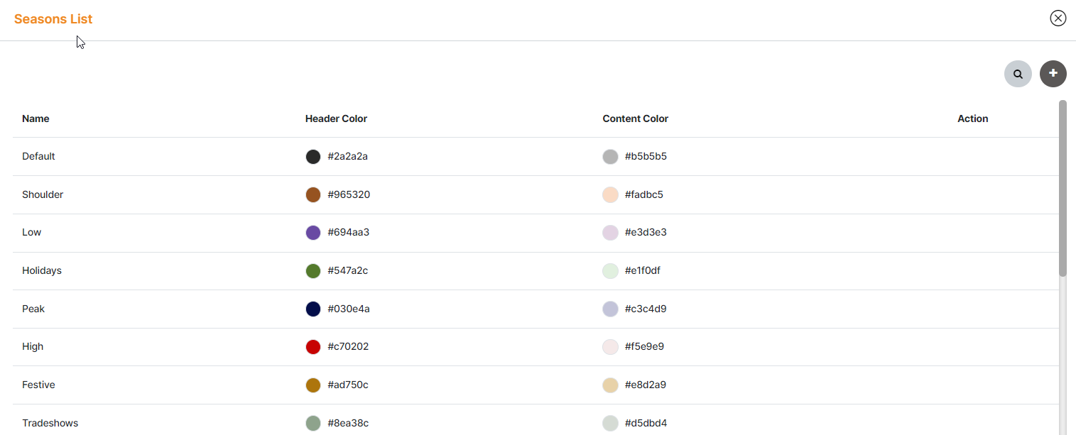The height and width of the screenshot is (435, 1076).
Task: Select the Low season purple header swatch
Action: [313, 233]
